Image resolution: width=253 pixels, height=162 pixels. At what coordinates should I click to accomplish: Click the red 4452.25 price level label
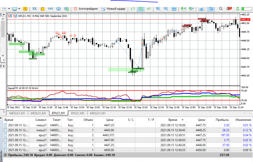(x=245, y=20)
